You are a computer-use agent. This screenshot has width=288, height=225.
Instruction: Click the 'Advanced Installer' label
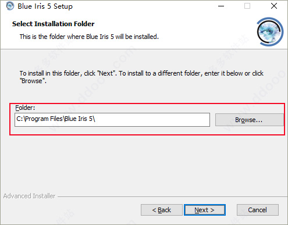point(29,196)
